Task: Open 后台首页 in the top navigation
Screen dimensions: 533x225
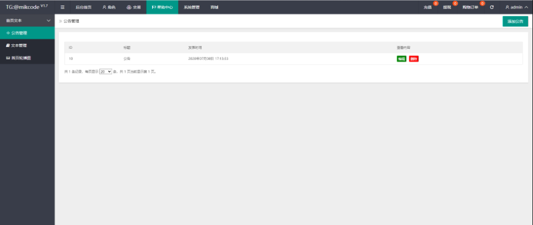Action: [x=83, y=7]
